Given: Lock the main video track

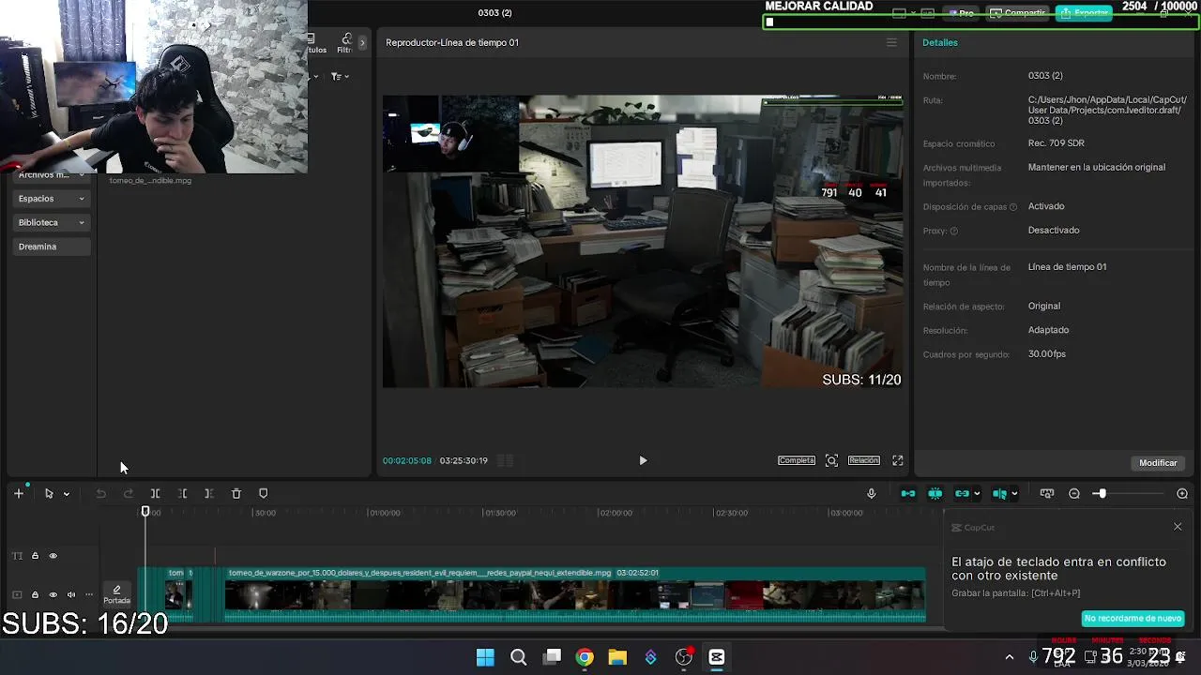Looking at the screenshot, I should tap(35, 594).
